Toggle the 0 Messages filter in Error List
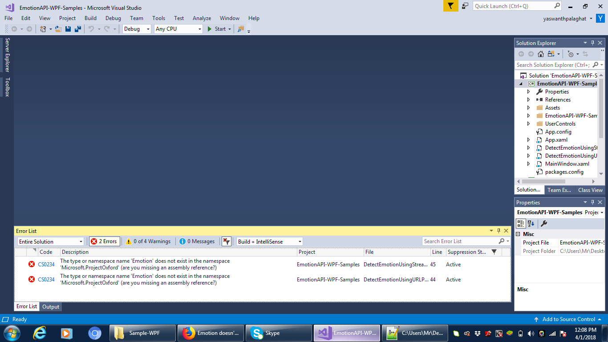 click(197, 241)
